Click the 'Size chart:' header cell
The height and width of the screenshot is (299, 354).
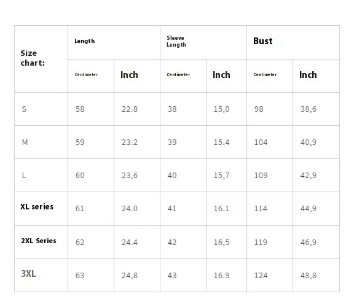[x=41, y=59]
